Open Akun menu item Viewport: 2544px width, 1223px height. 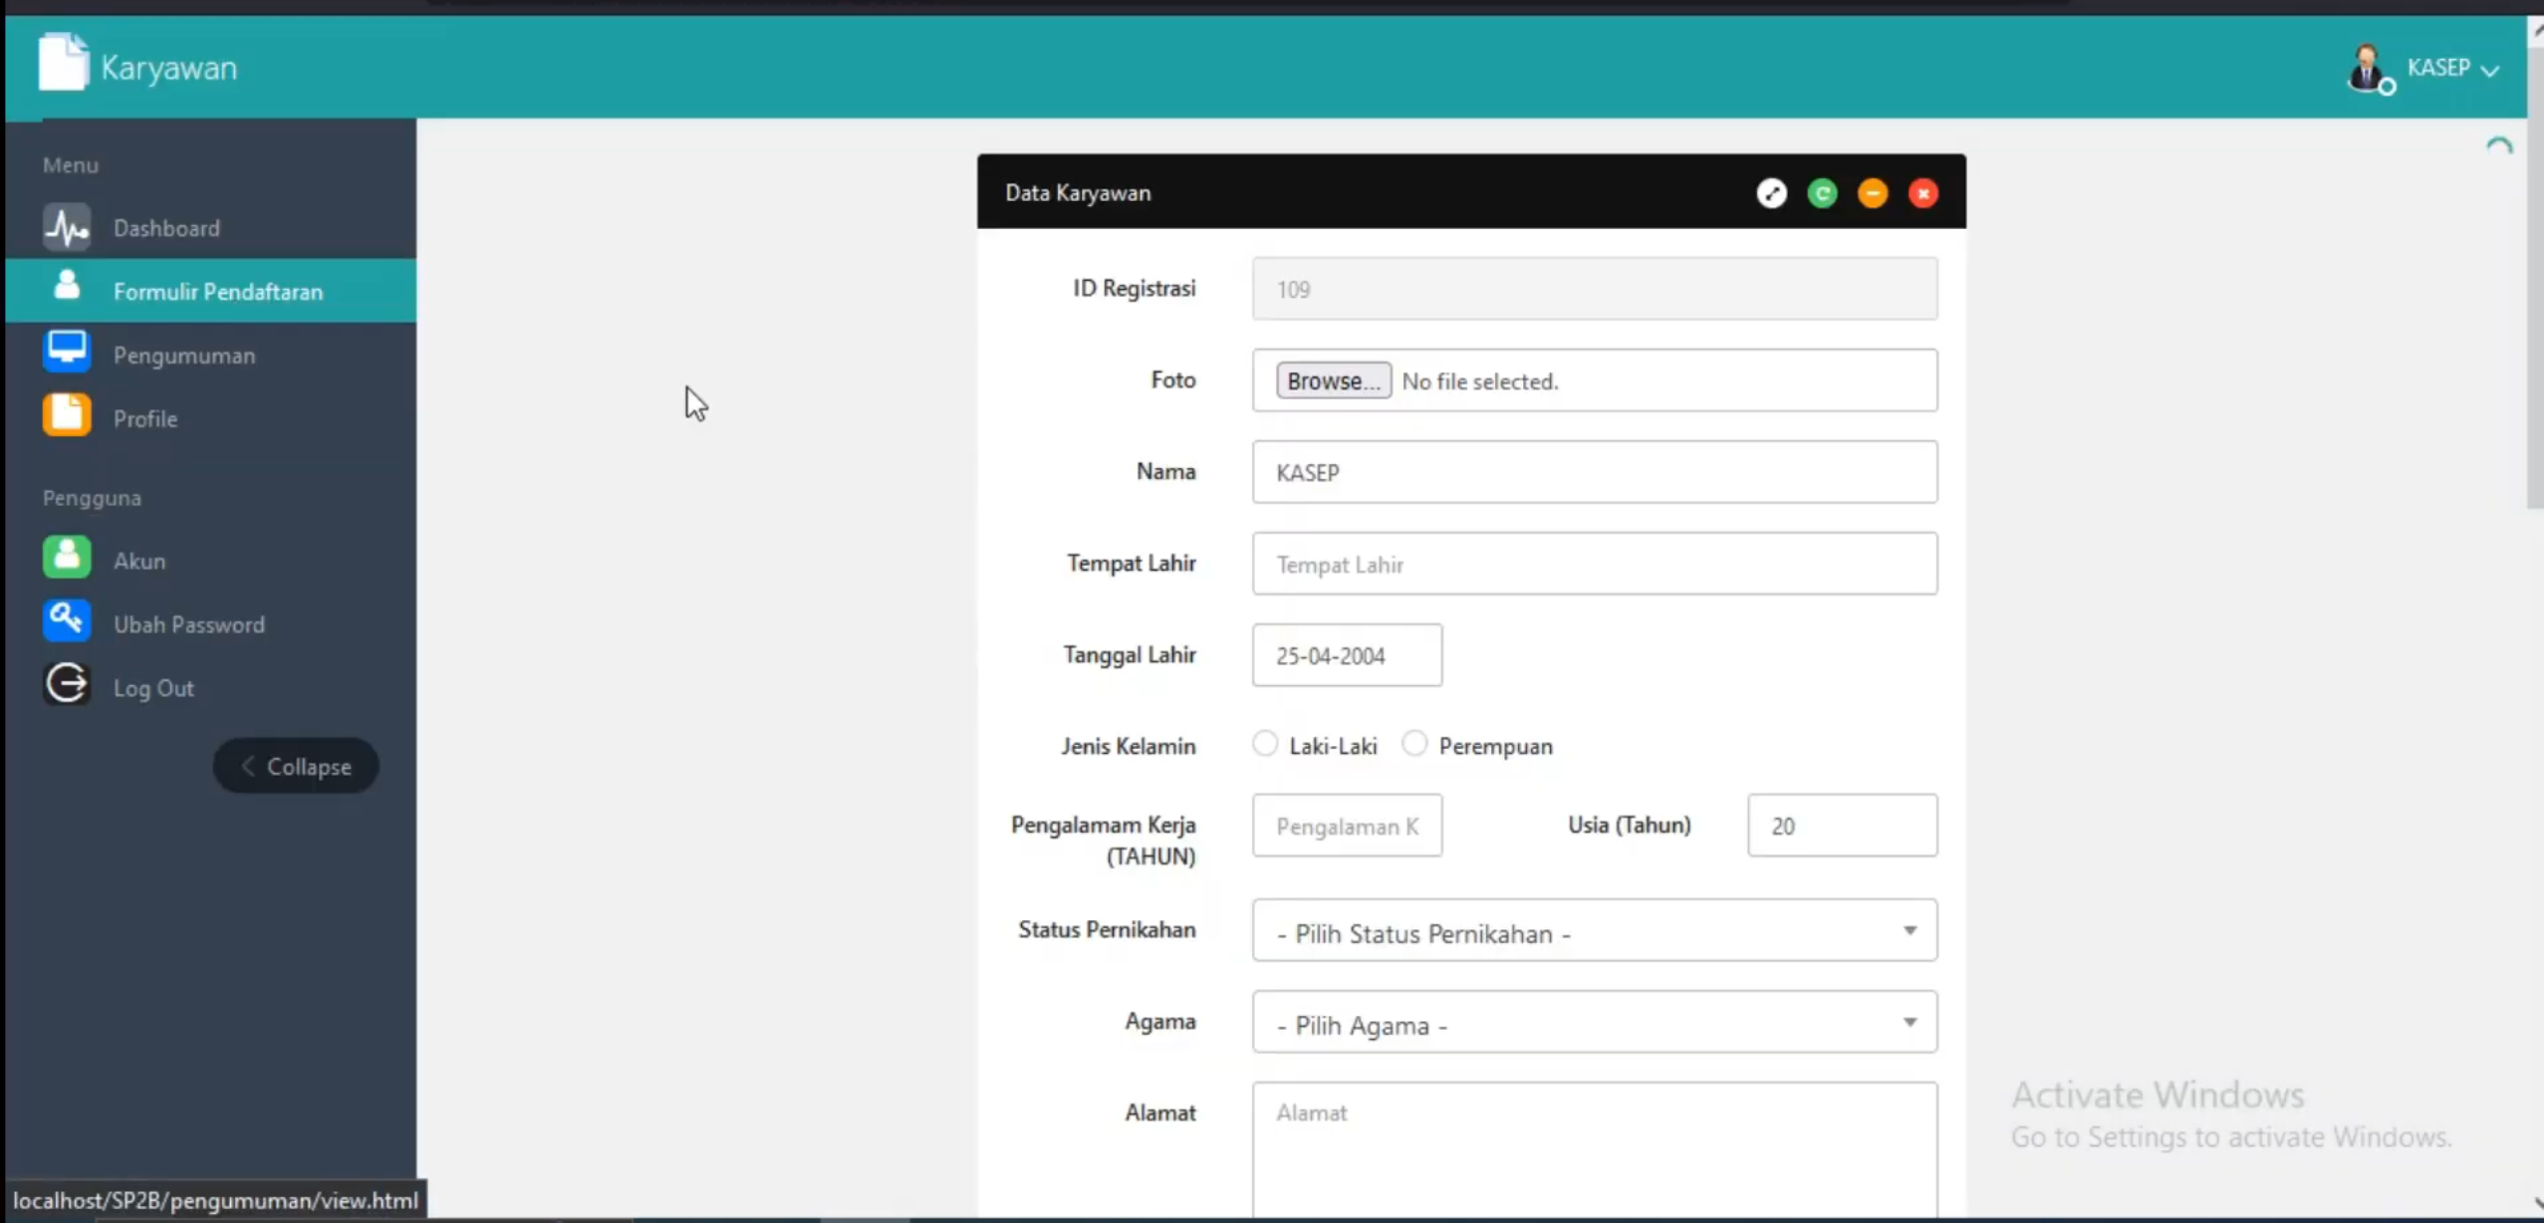pyautogui.click(x=211, y=561)
